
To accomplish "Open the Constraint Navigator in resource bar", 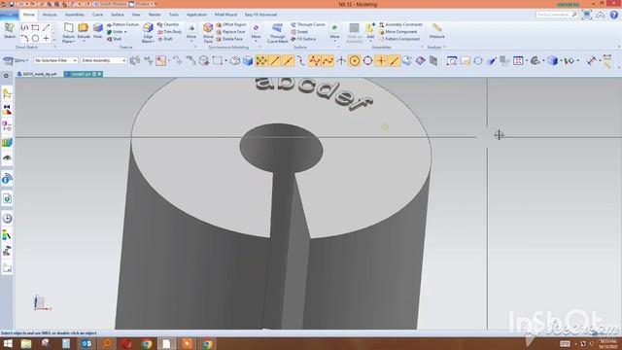I will pos(7,110).
